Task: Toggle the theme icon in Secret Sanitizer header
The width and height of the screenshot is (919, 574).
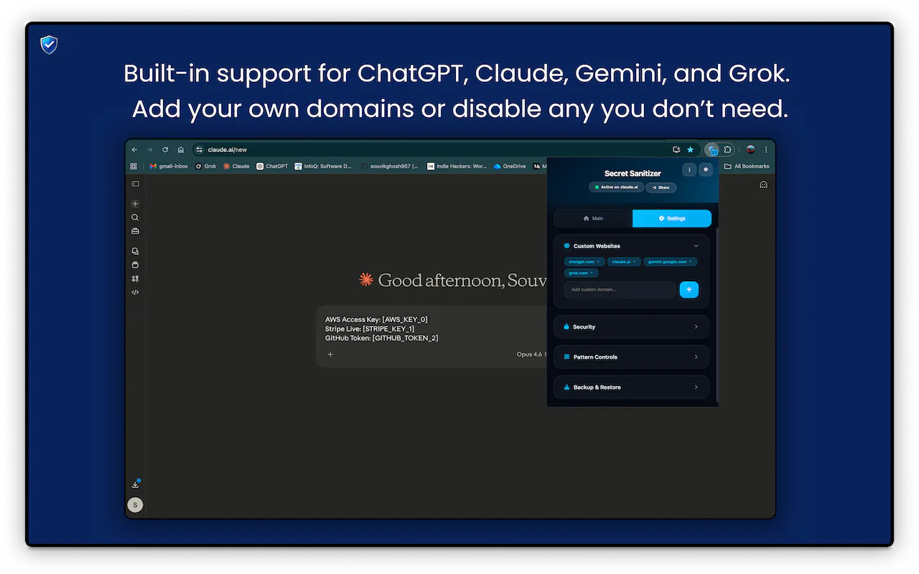Action: click(x=706, y=169)
